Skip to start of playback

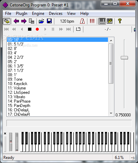6,29
